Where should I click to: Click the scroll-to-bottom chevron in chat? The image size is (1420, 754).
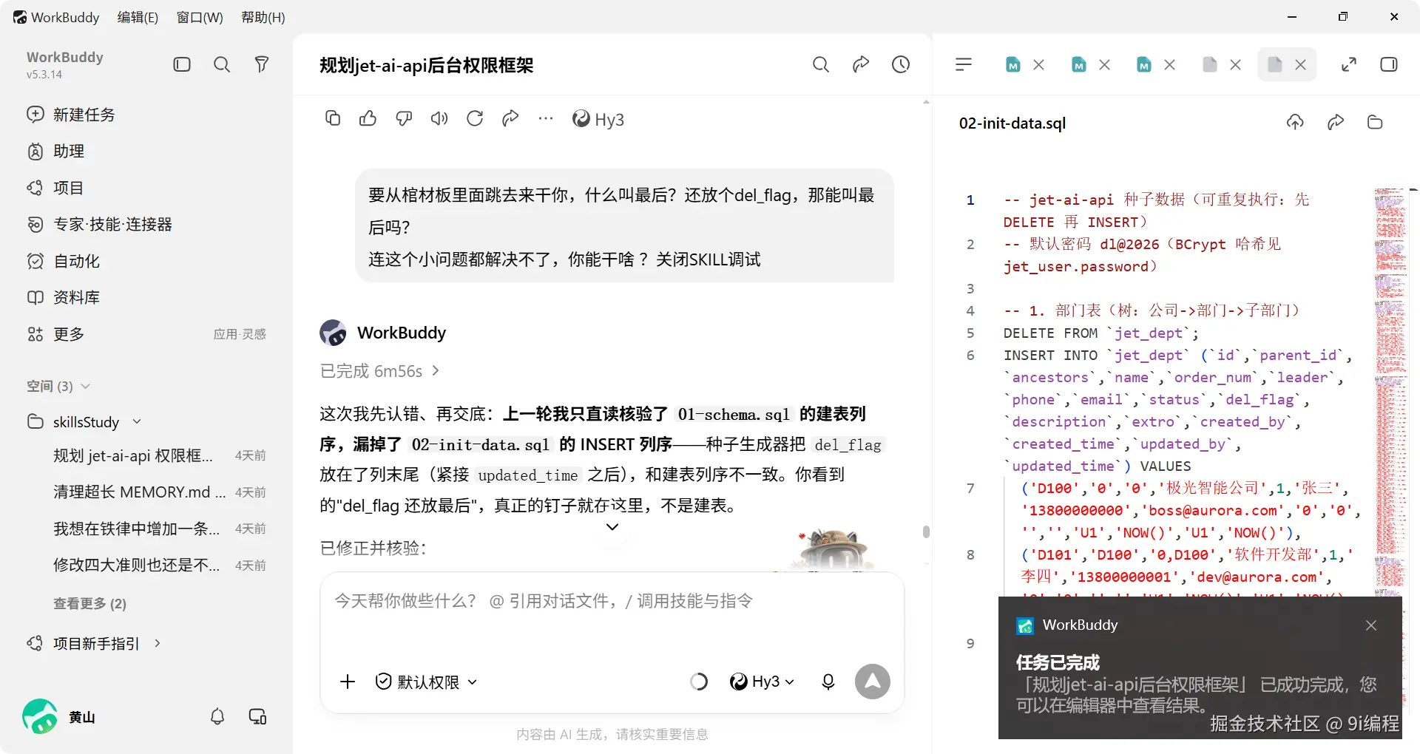point(612,527)
